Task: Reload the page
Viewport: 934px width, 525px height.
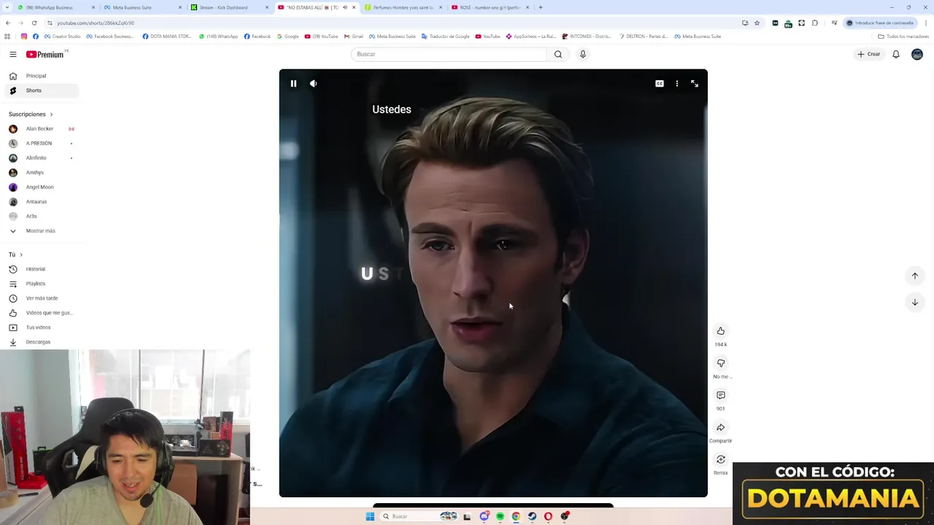Action: coord(34,23)
